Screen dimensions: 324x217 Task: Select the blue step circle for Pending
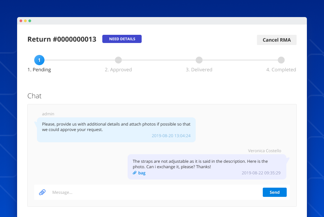[x=39, y=60]
